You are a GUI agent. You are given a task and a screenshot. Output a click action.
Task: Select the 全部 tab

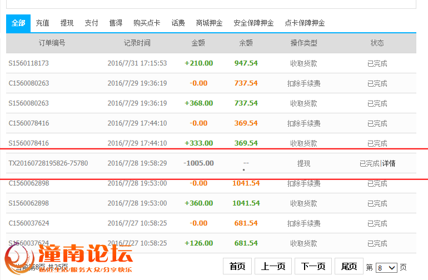pyautogui.click(x=18, y=23)
